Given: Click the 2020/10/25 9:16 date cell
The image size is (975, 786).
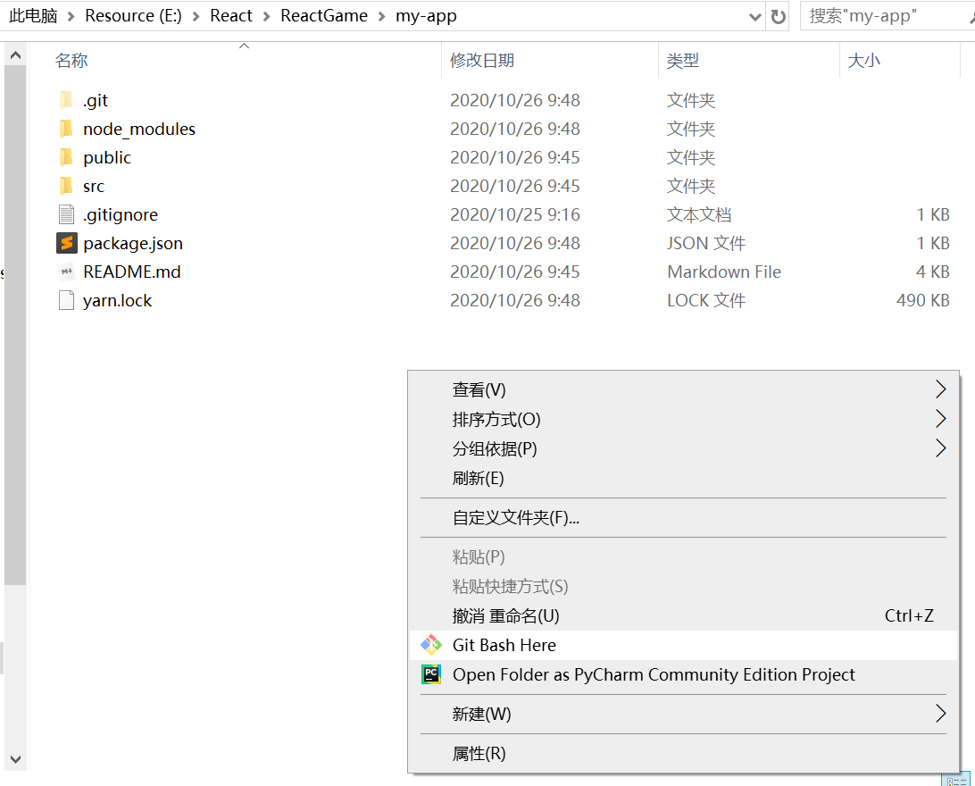Looking at the screenshot, I should 515,214.
